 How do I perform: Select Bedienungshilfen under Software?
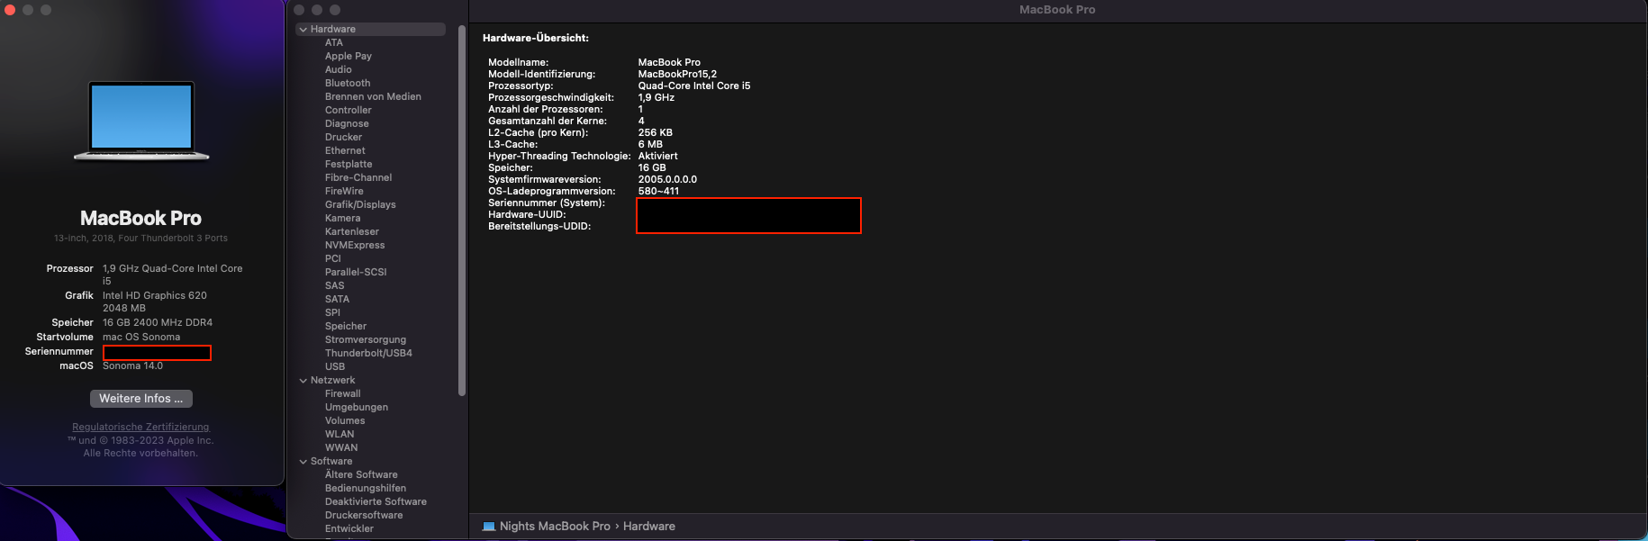click(x=366, y=488)
